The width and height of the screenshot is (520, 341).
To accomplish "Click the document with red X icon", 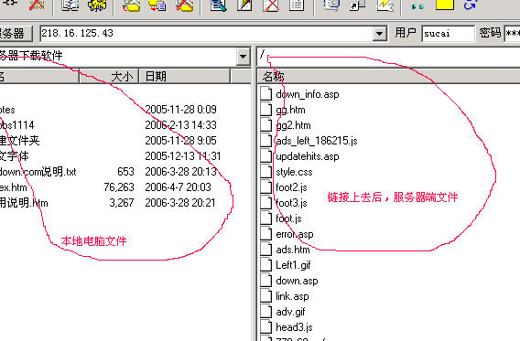I will click(x=271, y=5).
